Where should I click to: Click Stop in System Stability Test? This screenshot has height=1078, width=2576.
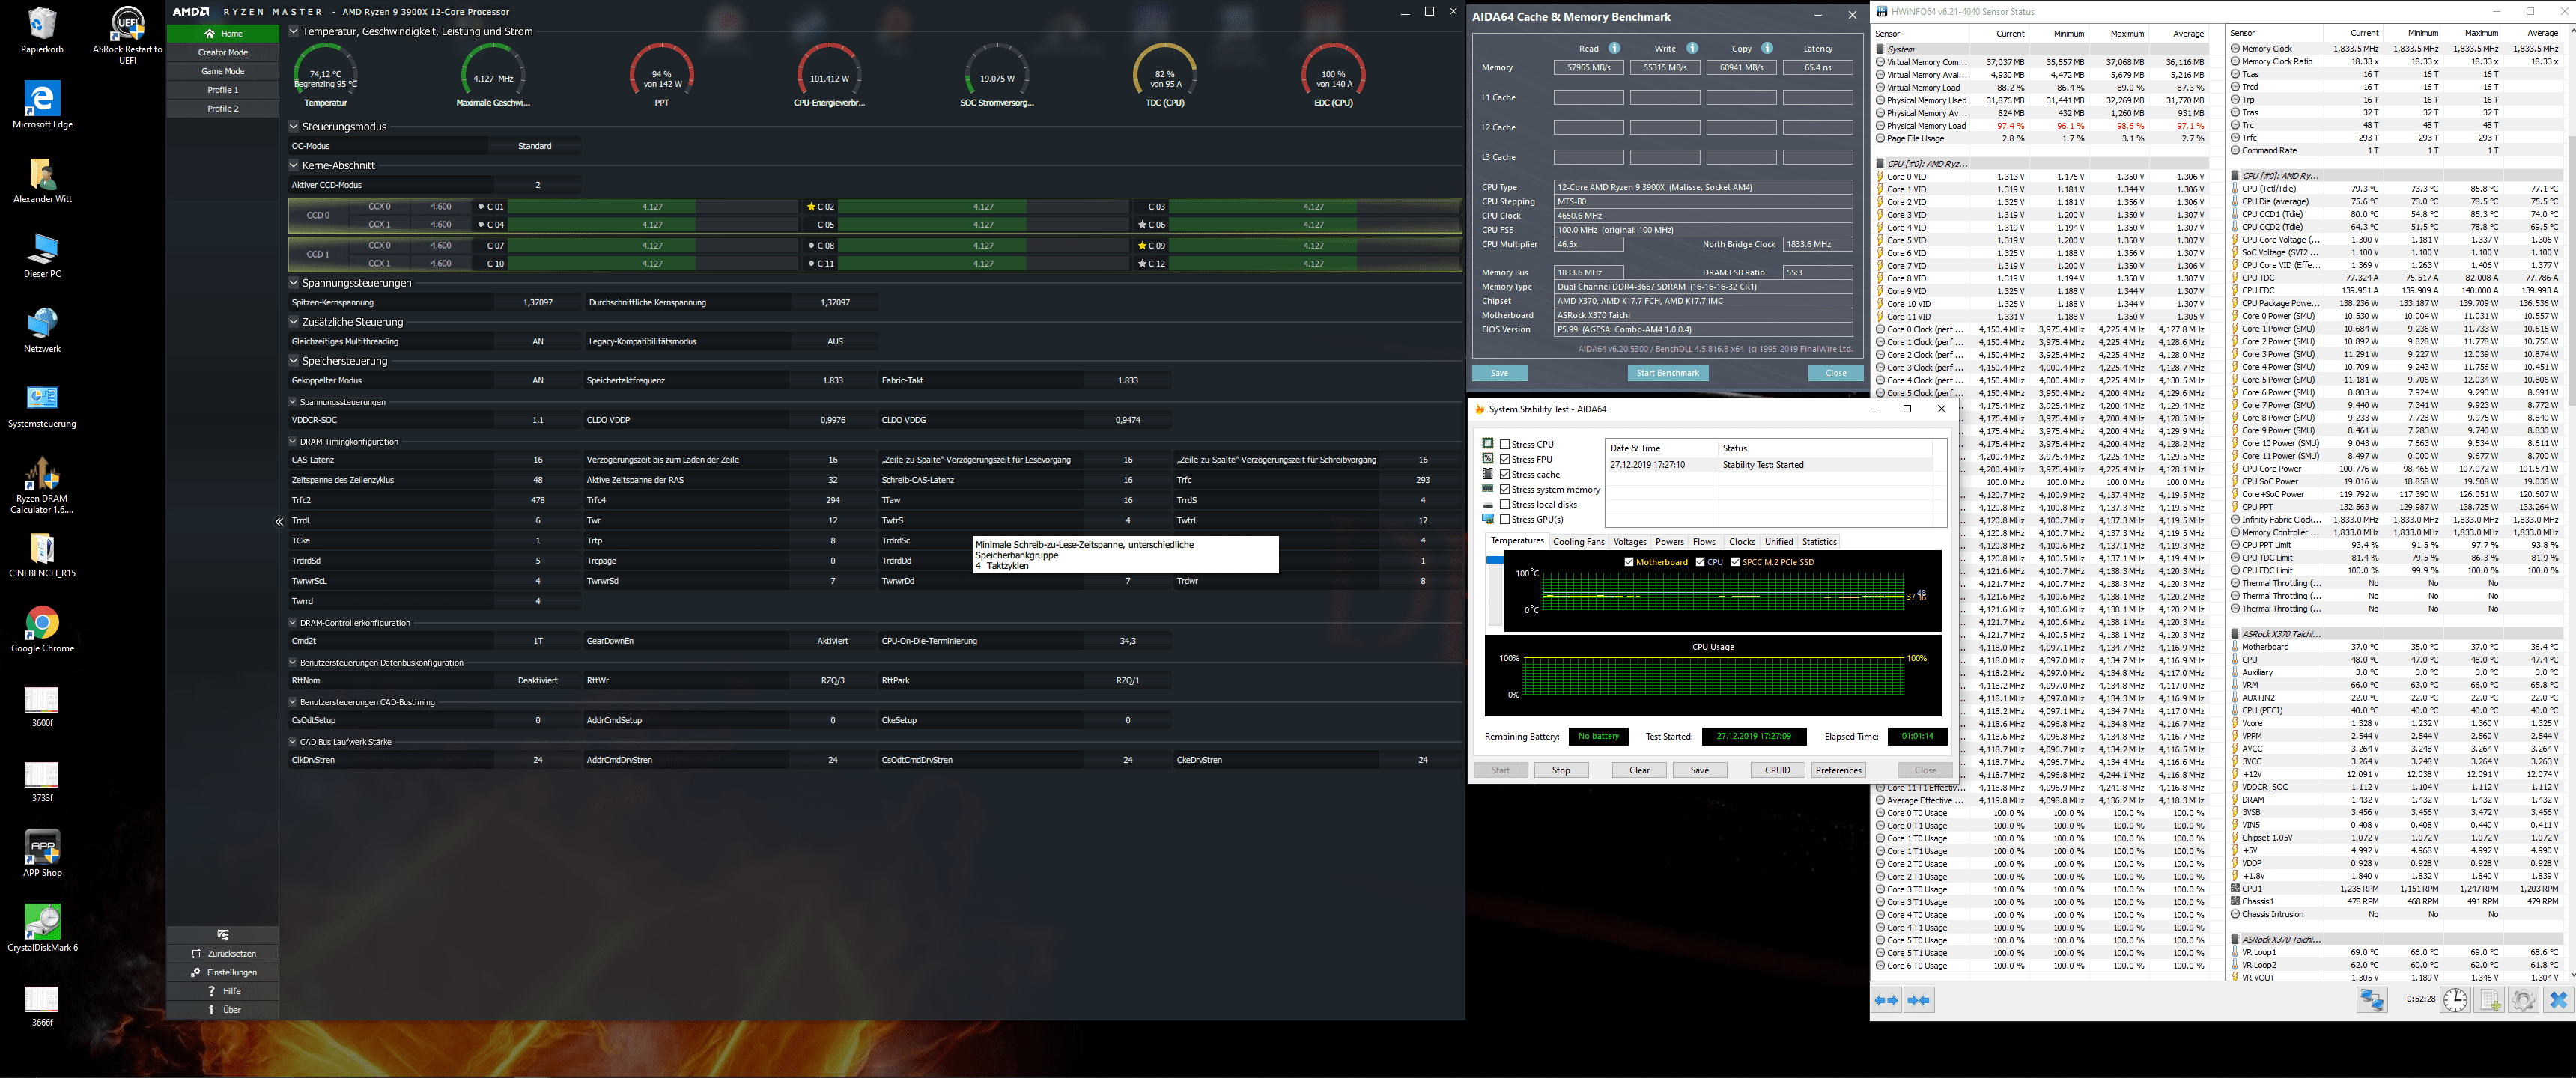pos(1561,770)
